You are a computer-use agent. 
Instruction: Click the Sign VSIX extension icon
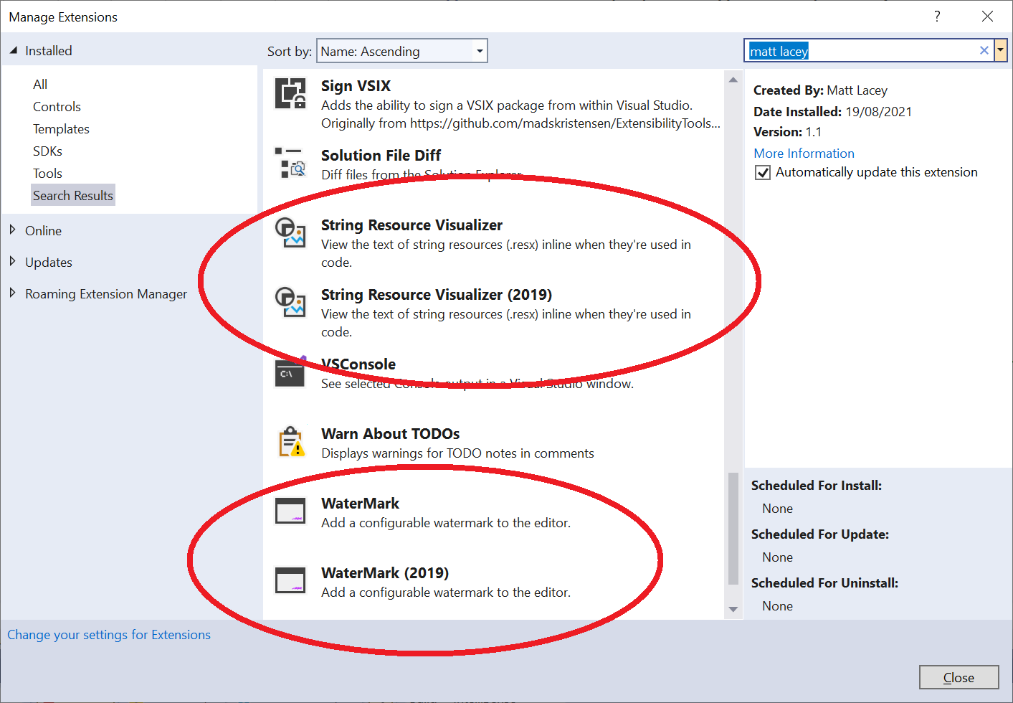(x=290, y=93)
